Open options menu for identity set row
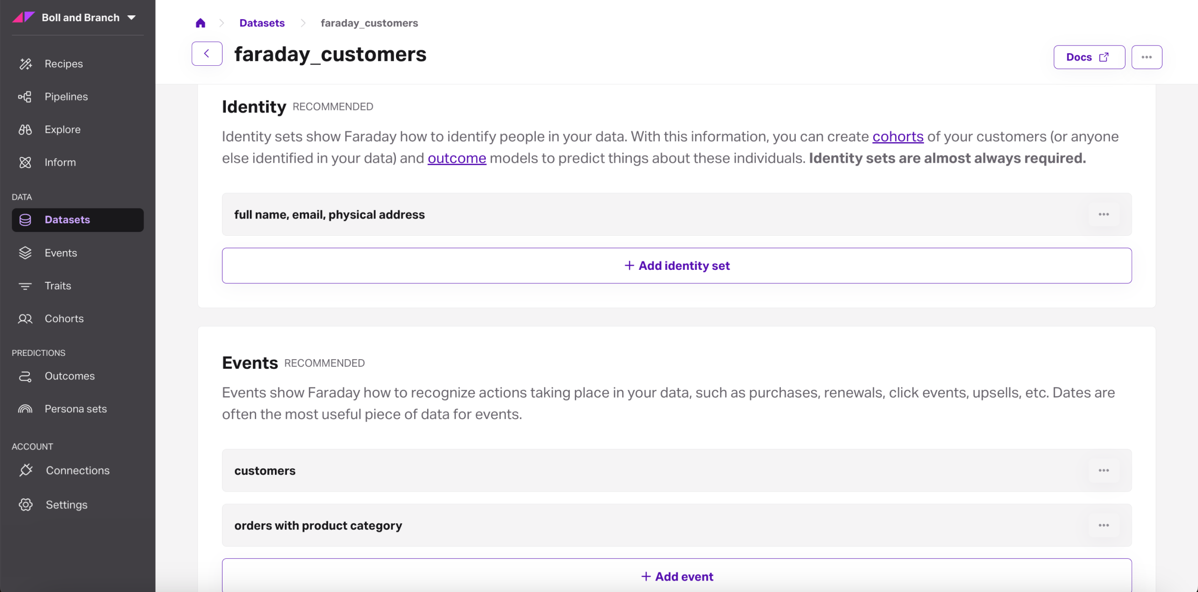 1103,214
